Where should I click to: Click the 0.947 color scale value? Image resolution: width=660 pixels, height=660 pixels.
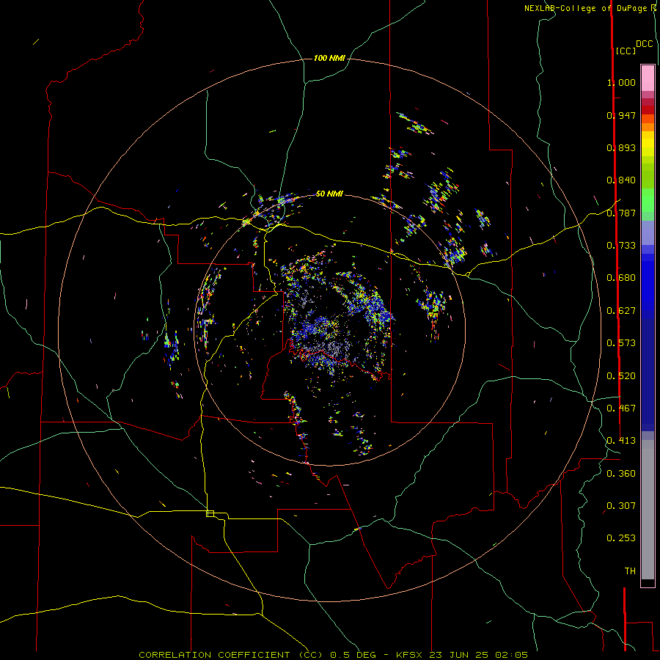621,115
